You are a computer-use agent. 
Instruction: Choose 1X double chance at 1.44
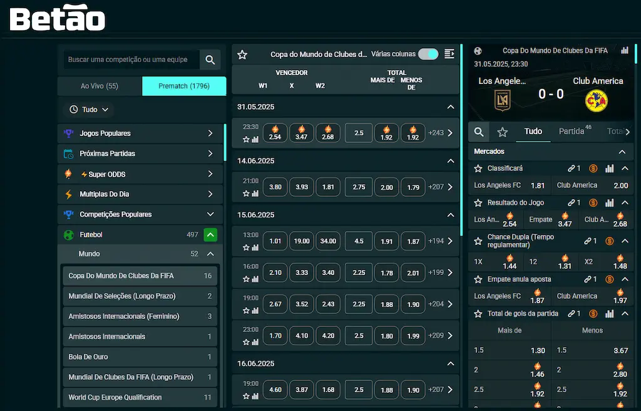click(x=496, y=262)
